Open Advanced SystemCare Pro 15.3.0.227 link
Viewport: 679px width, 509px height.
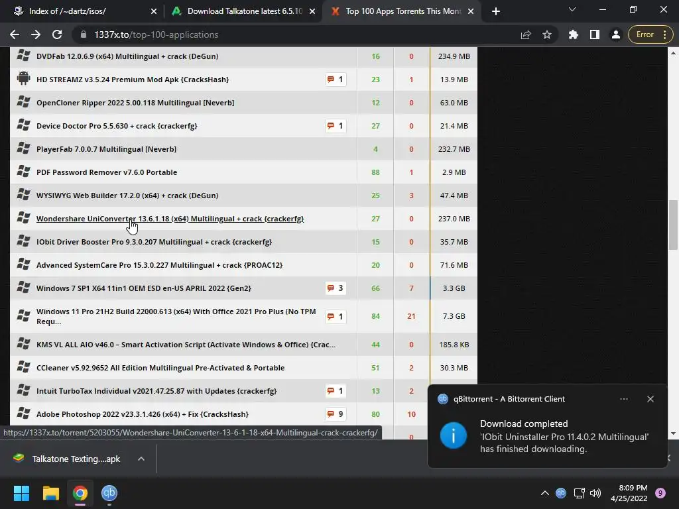coord(159,265)
